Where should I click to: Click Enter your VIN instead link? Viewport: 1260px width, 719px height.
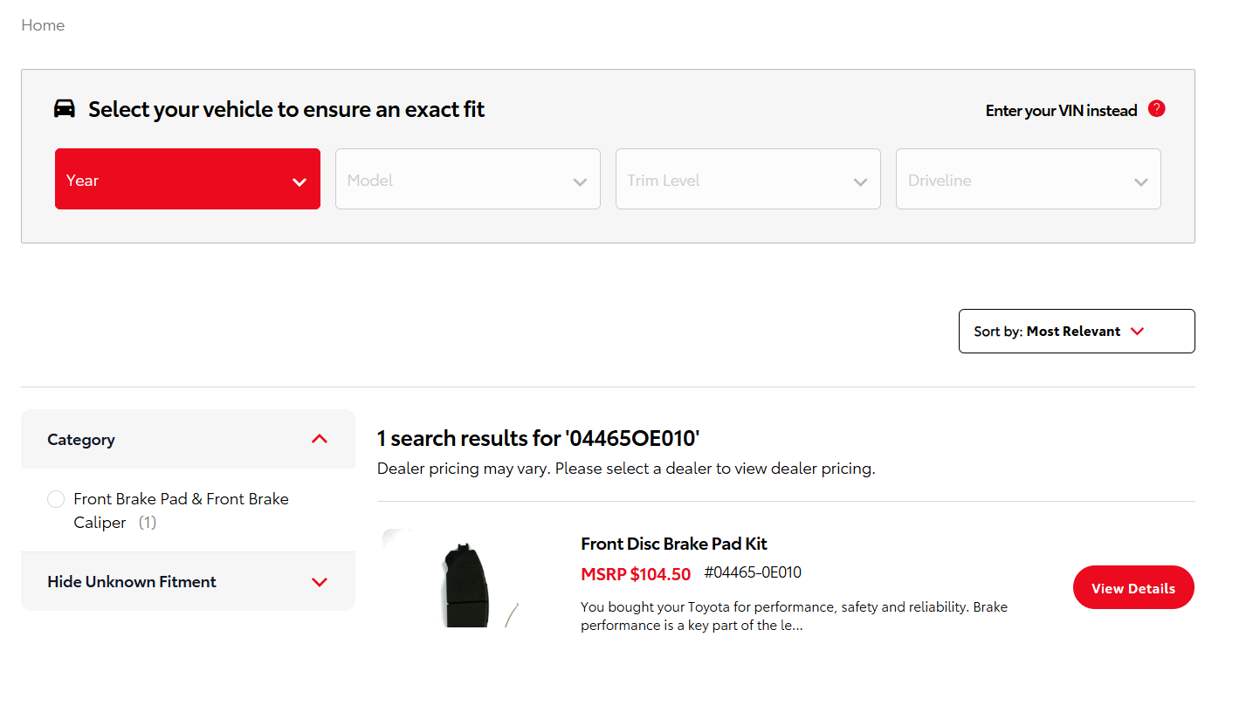(x=1061, y=111)
